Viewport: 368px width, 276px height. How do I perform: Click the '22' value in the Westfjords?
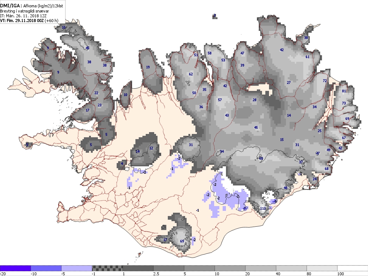[x=96, y=93]
